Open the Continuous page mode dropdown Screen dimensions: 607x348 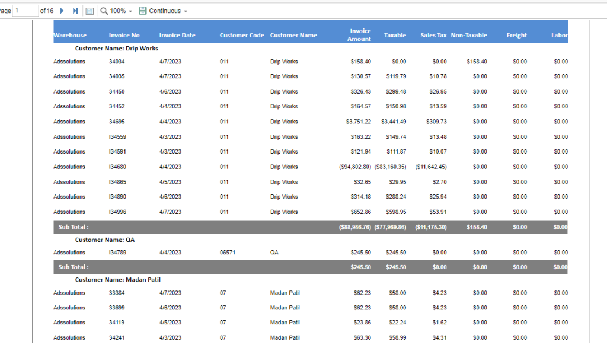point(168,11)
